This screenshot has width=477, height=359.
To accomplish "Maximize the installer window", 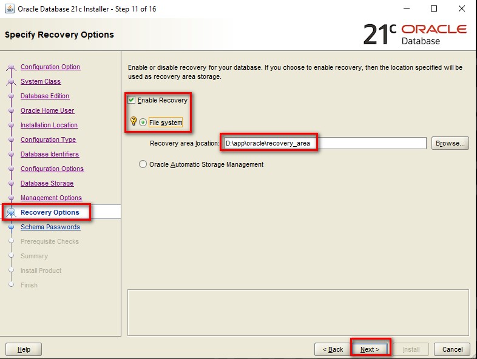I will click(x=434, y=9).
